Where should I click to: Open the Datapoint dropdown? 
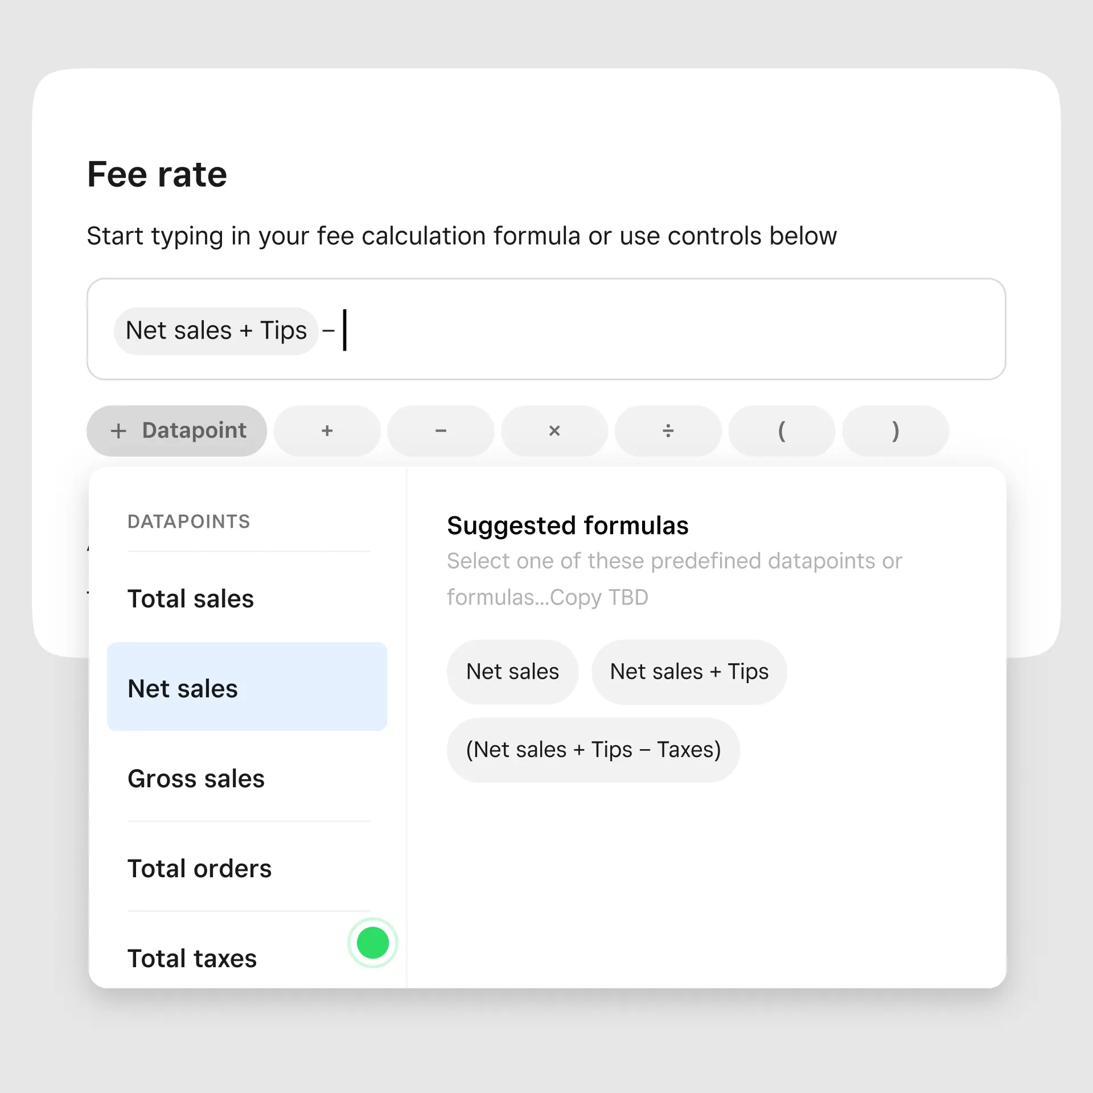176,431
